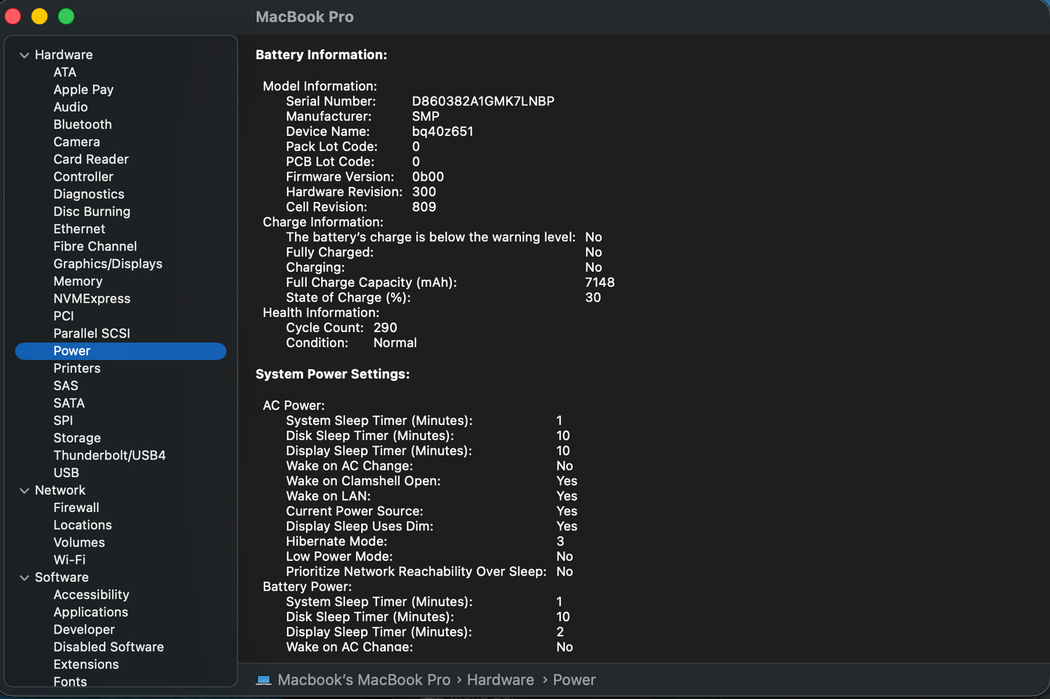Click the red close window button

[12, 16]
